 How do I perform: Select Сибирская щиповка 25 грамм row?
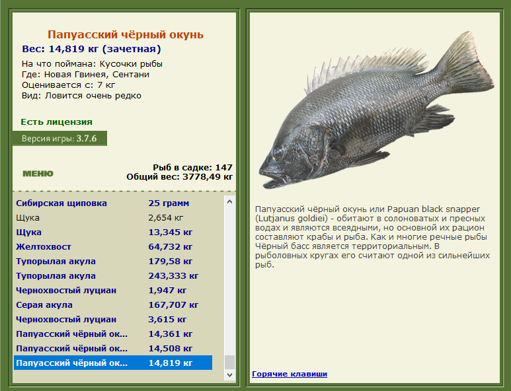click(113, 203)
